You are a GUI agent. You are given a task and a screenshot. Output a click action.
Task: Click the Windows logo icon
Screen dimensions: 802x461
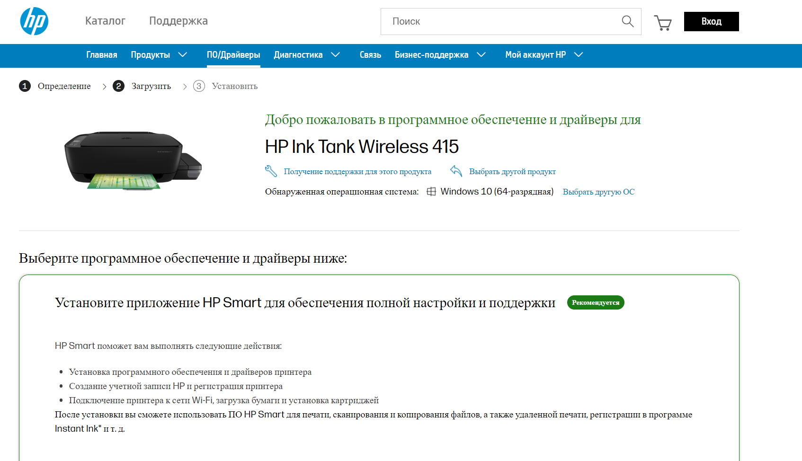tap(431, 192)
